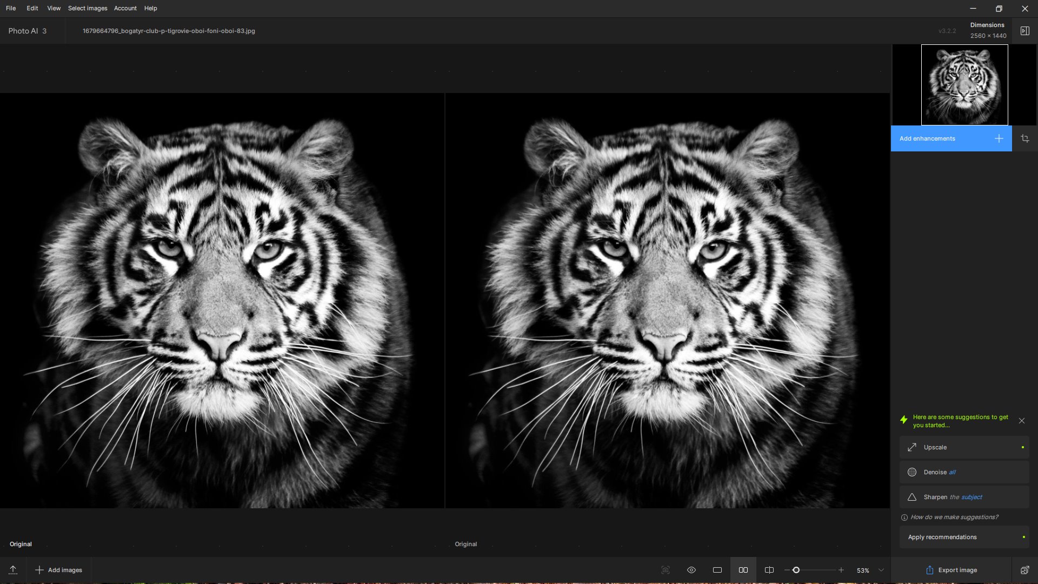The image size is (1038, 584).
Task: Open the Select images menu
Action: (88, 8)
